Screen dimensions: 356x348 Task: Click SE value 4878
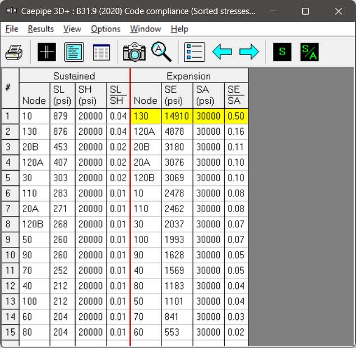[177, 131]
